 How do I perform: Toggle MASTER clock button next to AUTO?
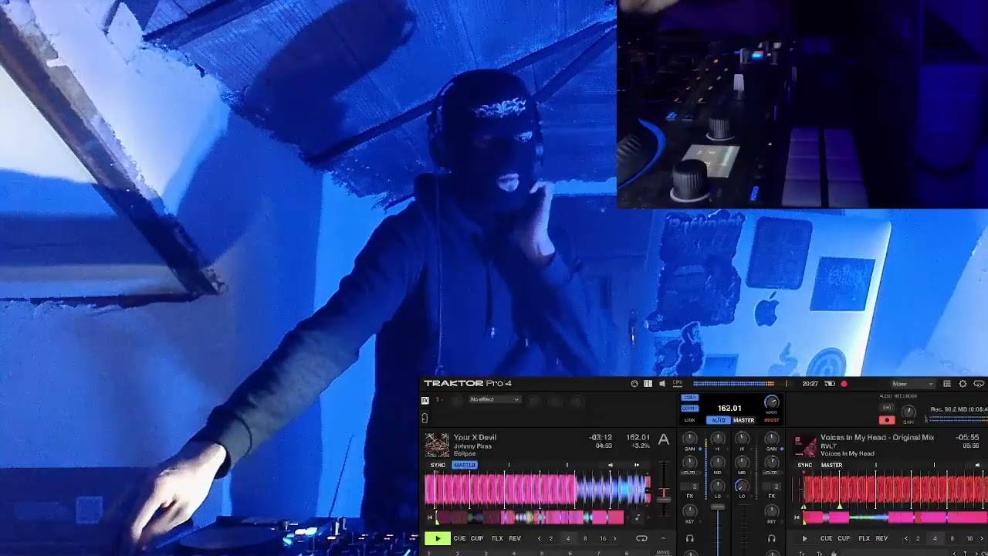[744, 420]
